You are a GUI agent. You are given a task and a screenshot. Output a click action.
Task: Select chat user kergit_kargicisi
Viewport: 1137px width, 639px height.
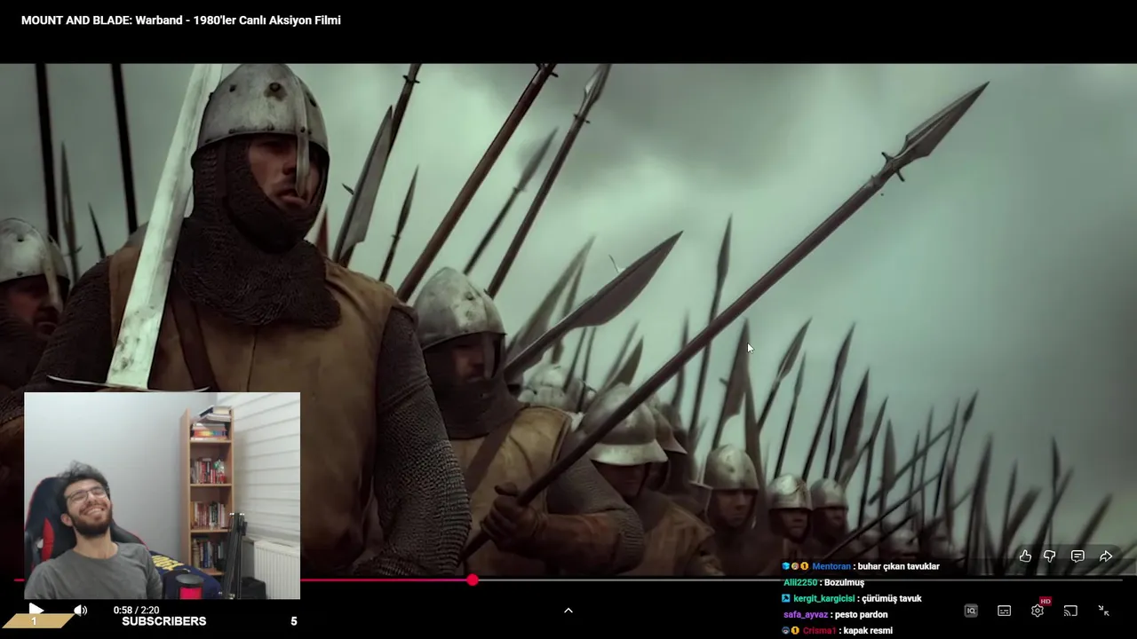823,598
